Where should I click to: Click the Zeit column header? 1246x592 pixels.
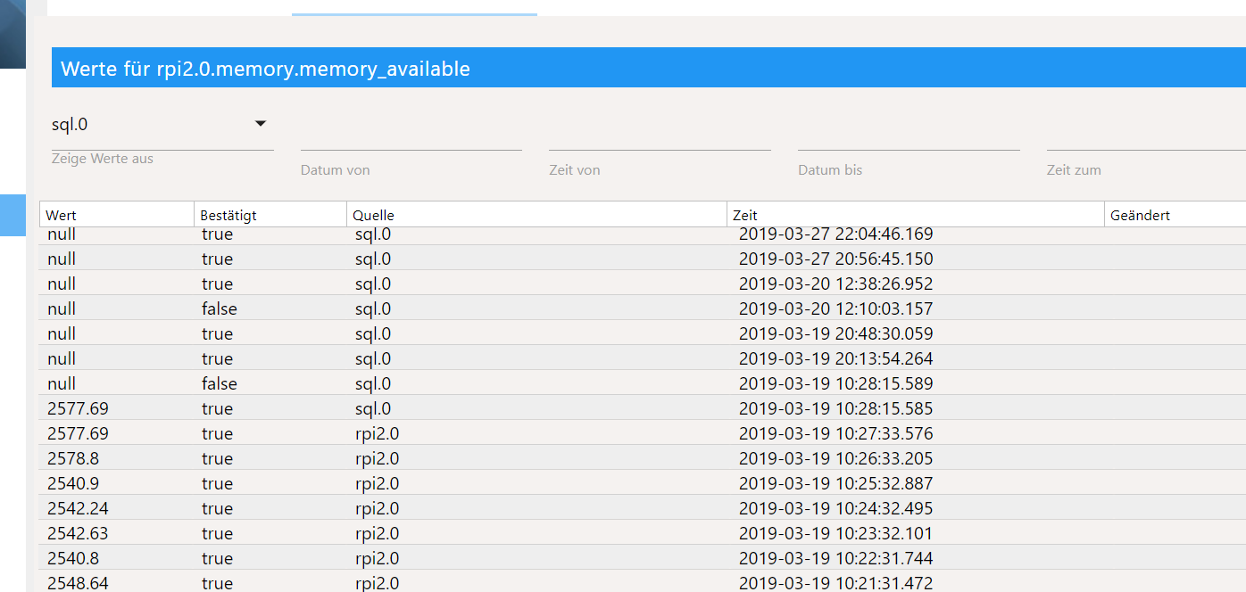[915, 215]
